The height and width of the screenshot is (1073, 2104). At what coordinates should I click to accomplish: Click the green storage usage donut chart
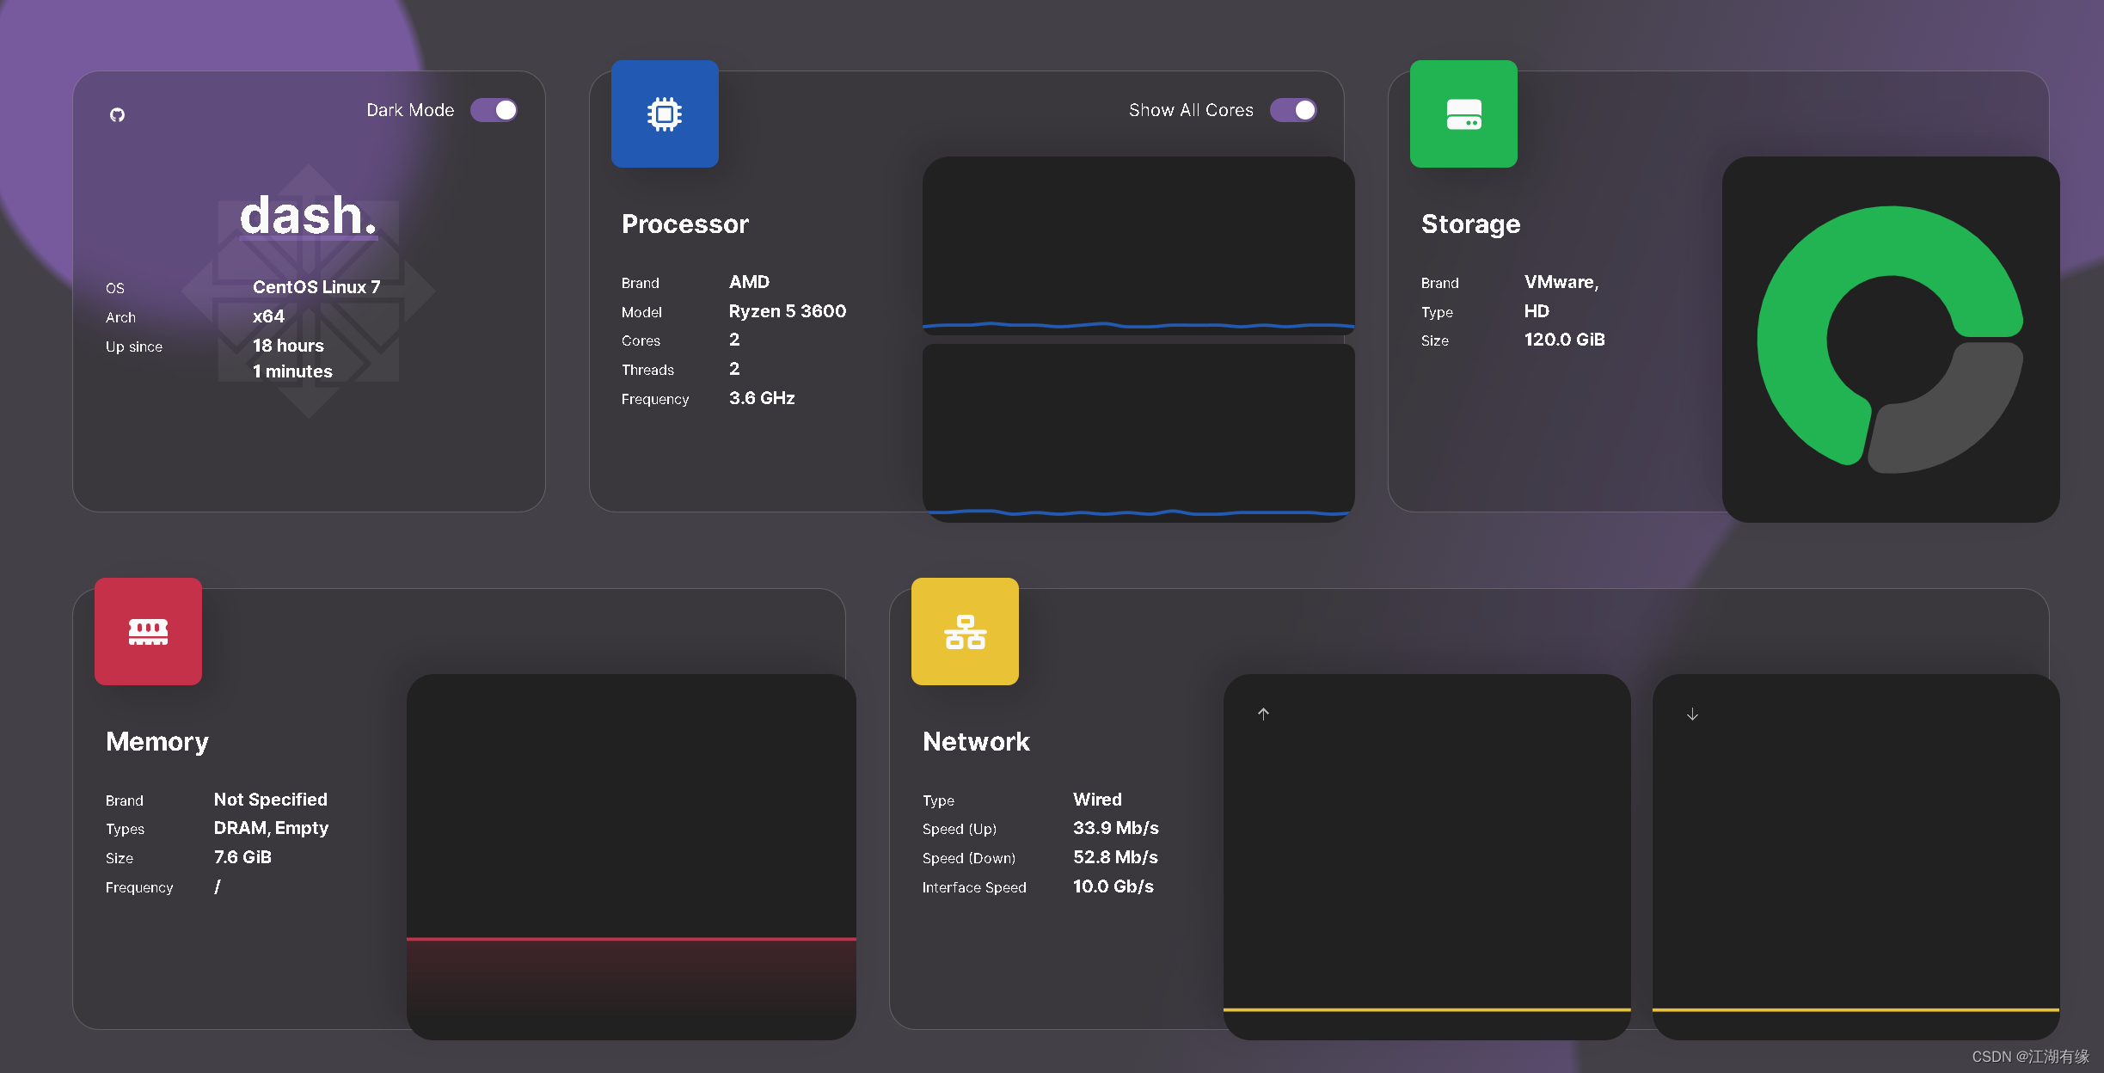(x=1890, y=338)
